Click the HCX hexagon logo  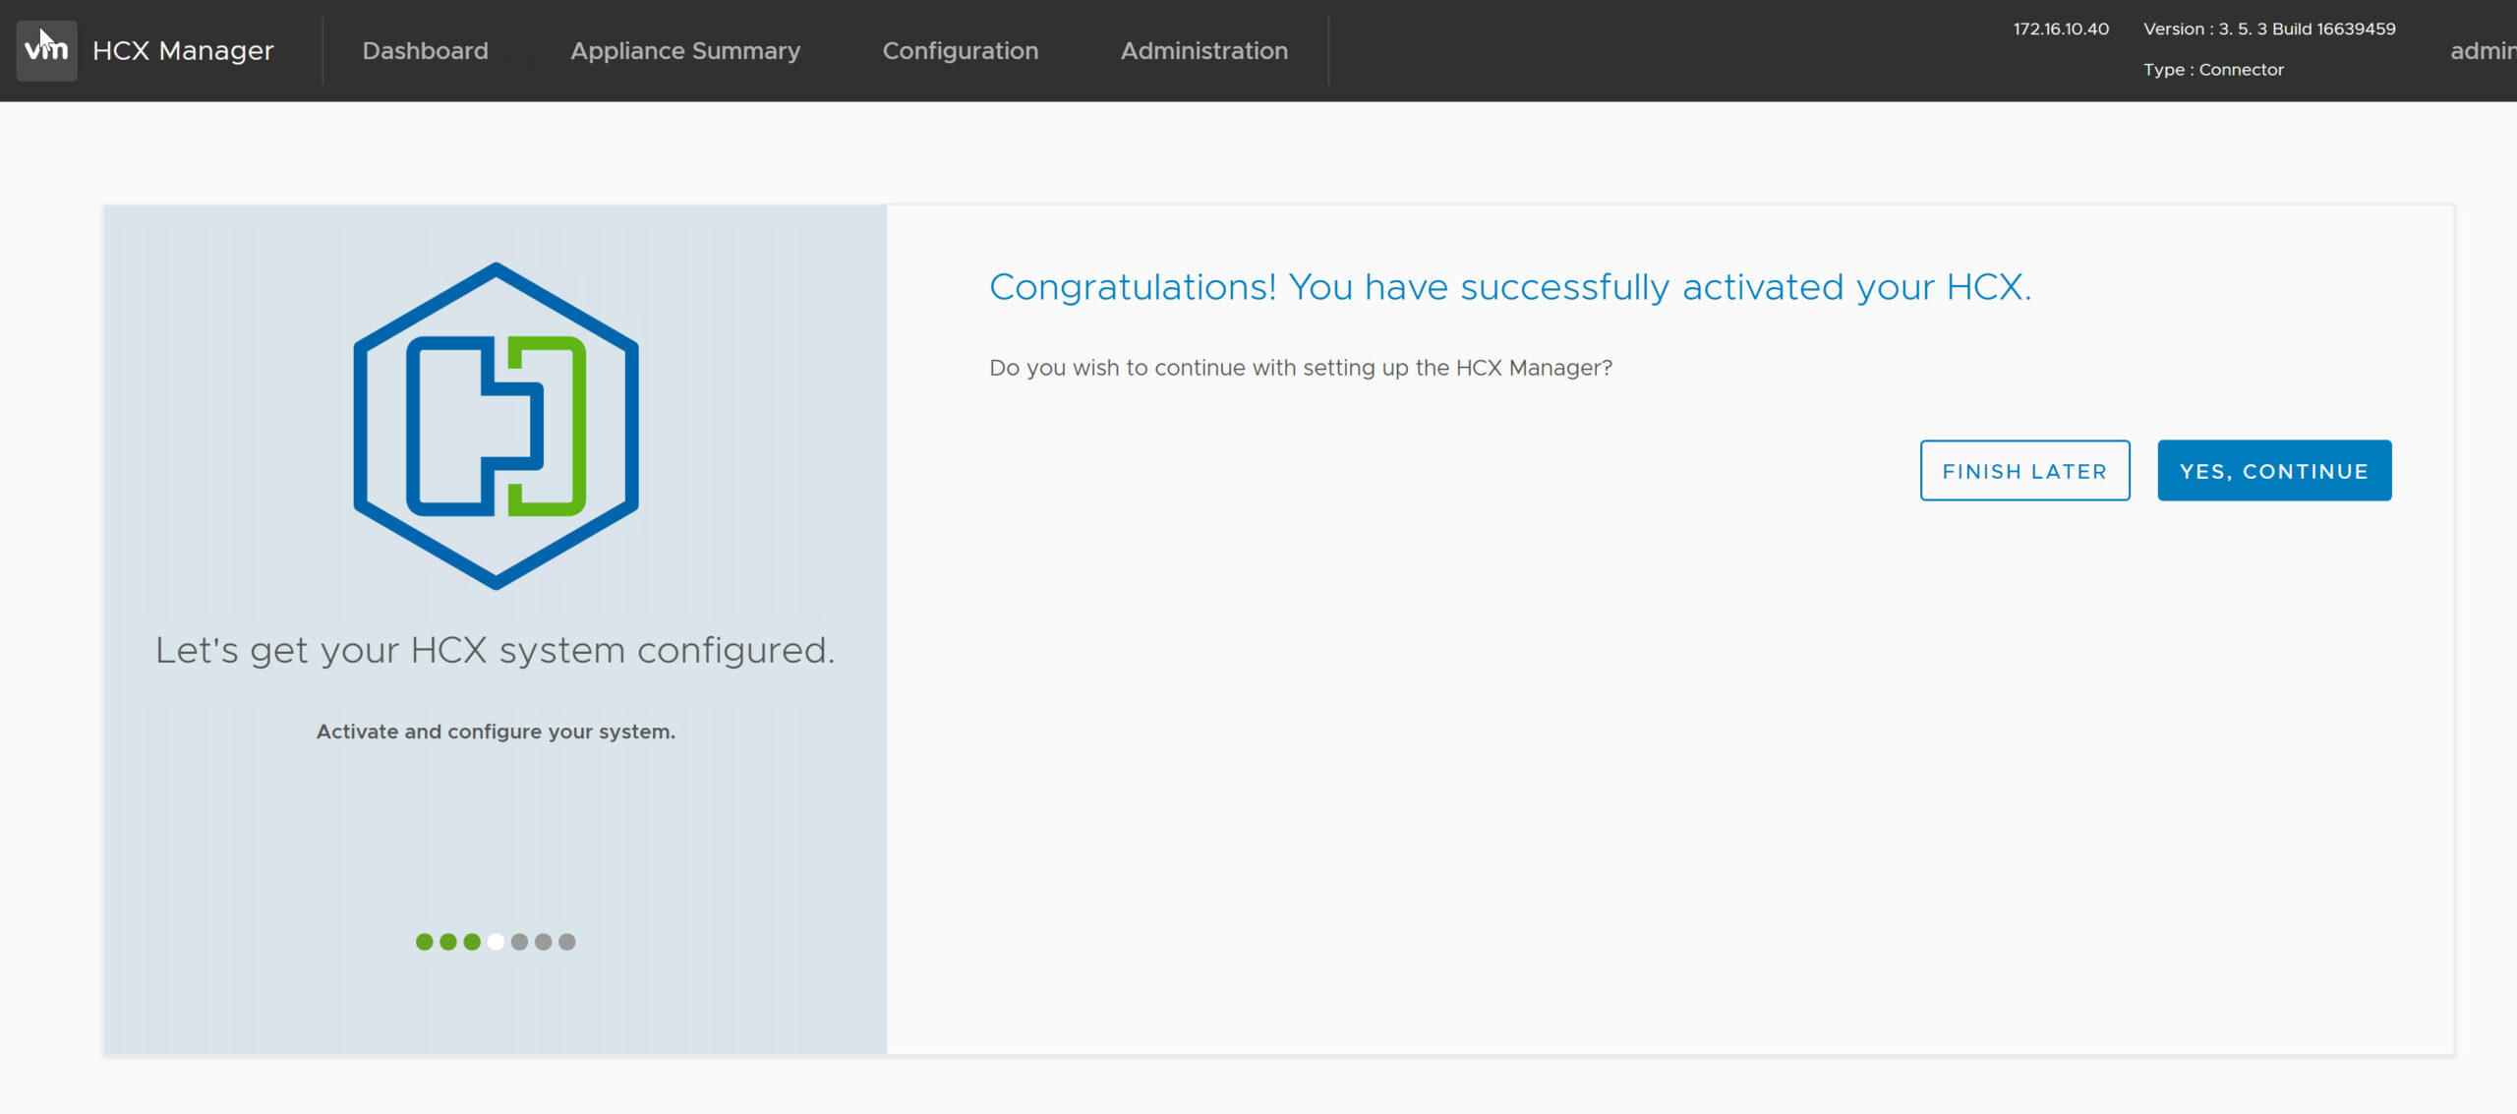click(496, 426)
